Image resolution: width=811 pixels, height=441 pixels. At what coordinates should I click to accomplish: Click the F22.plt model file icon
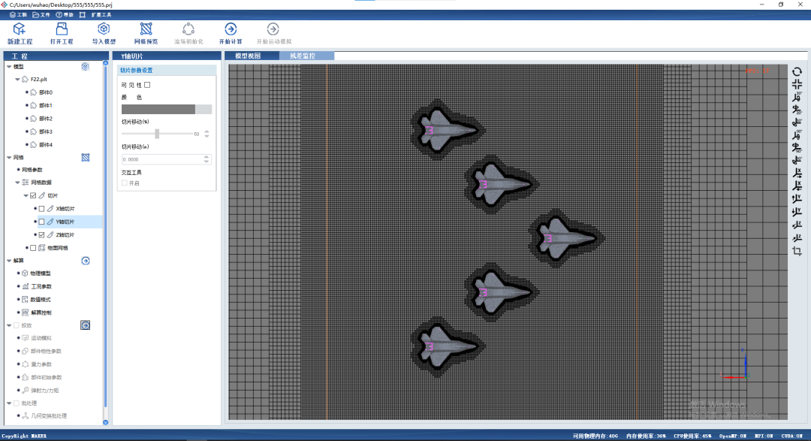click(25, 79)
